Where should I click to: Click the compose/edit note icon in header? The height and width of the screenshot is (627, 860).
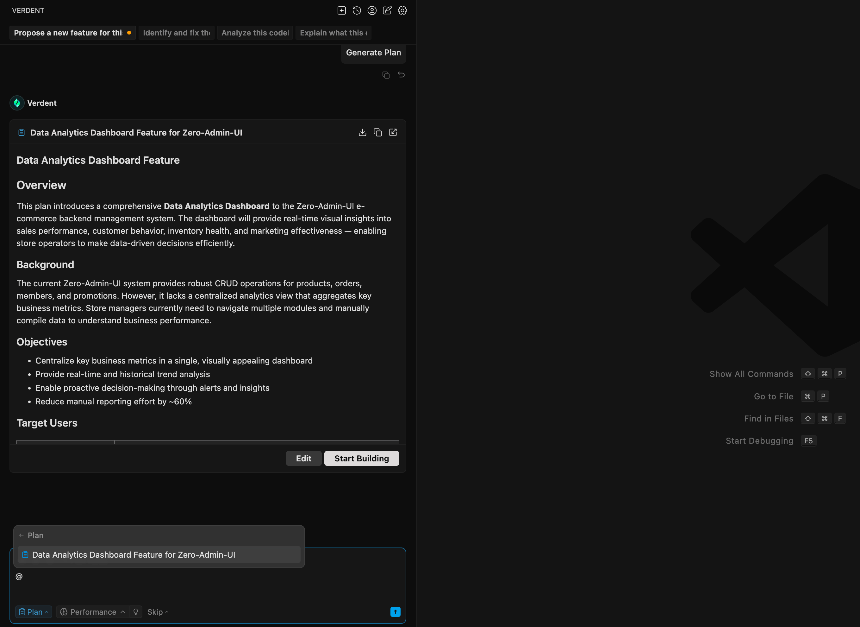[x=387, y=11]
